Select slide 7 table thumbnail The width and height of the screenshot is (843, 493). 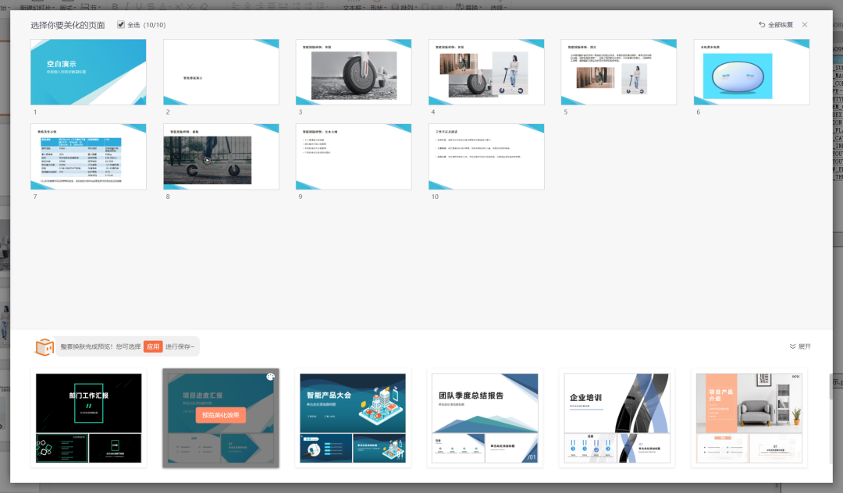pos(88,157)
